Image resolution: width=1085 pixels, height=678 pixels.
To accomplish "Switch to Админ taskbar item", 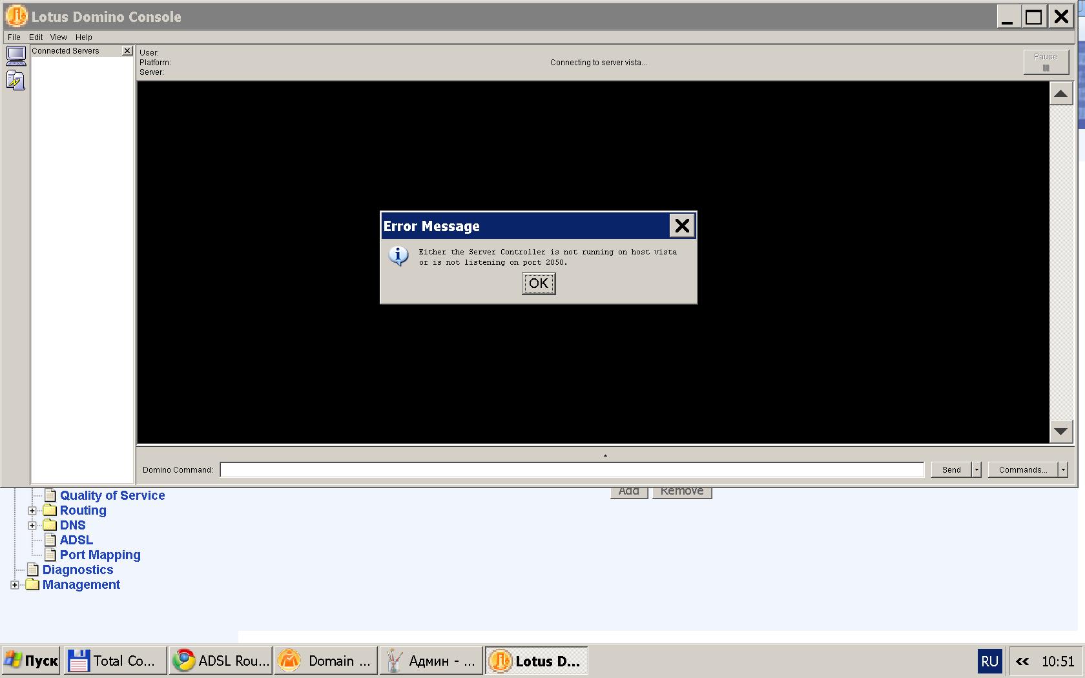I will tap(431, 661).
